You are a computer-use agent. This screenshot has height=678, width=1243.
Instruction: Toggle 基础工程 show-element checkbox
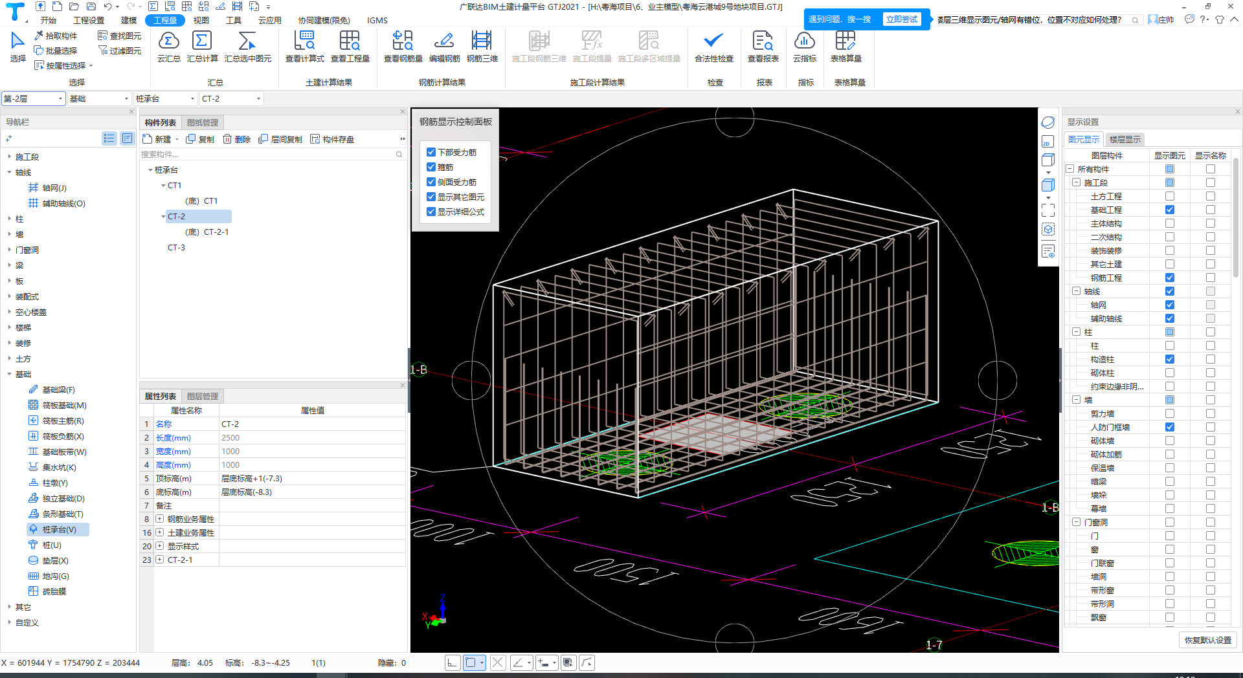tap(1169, 210)
